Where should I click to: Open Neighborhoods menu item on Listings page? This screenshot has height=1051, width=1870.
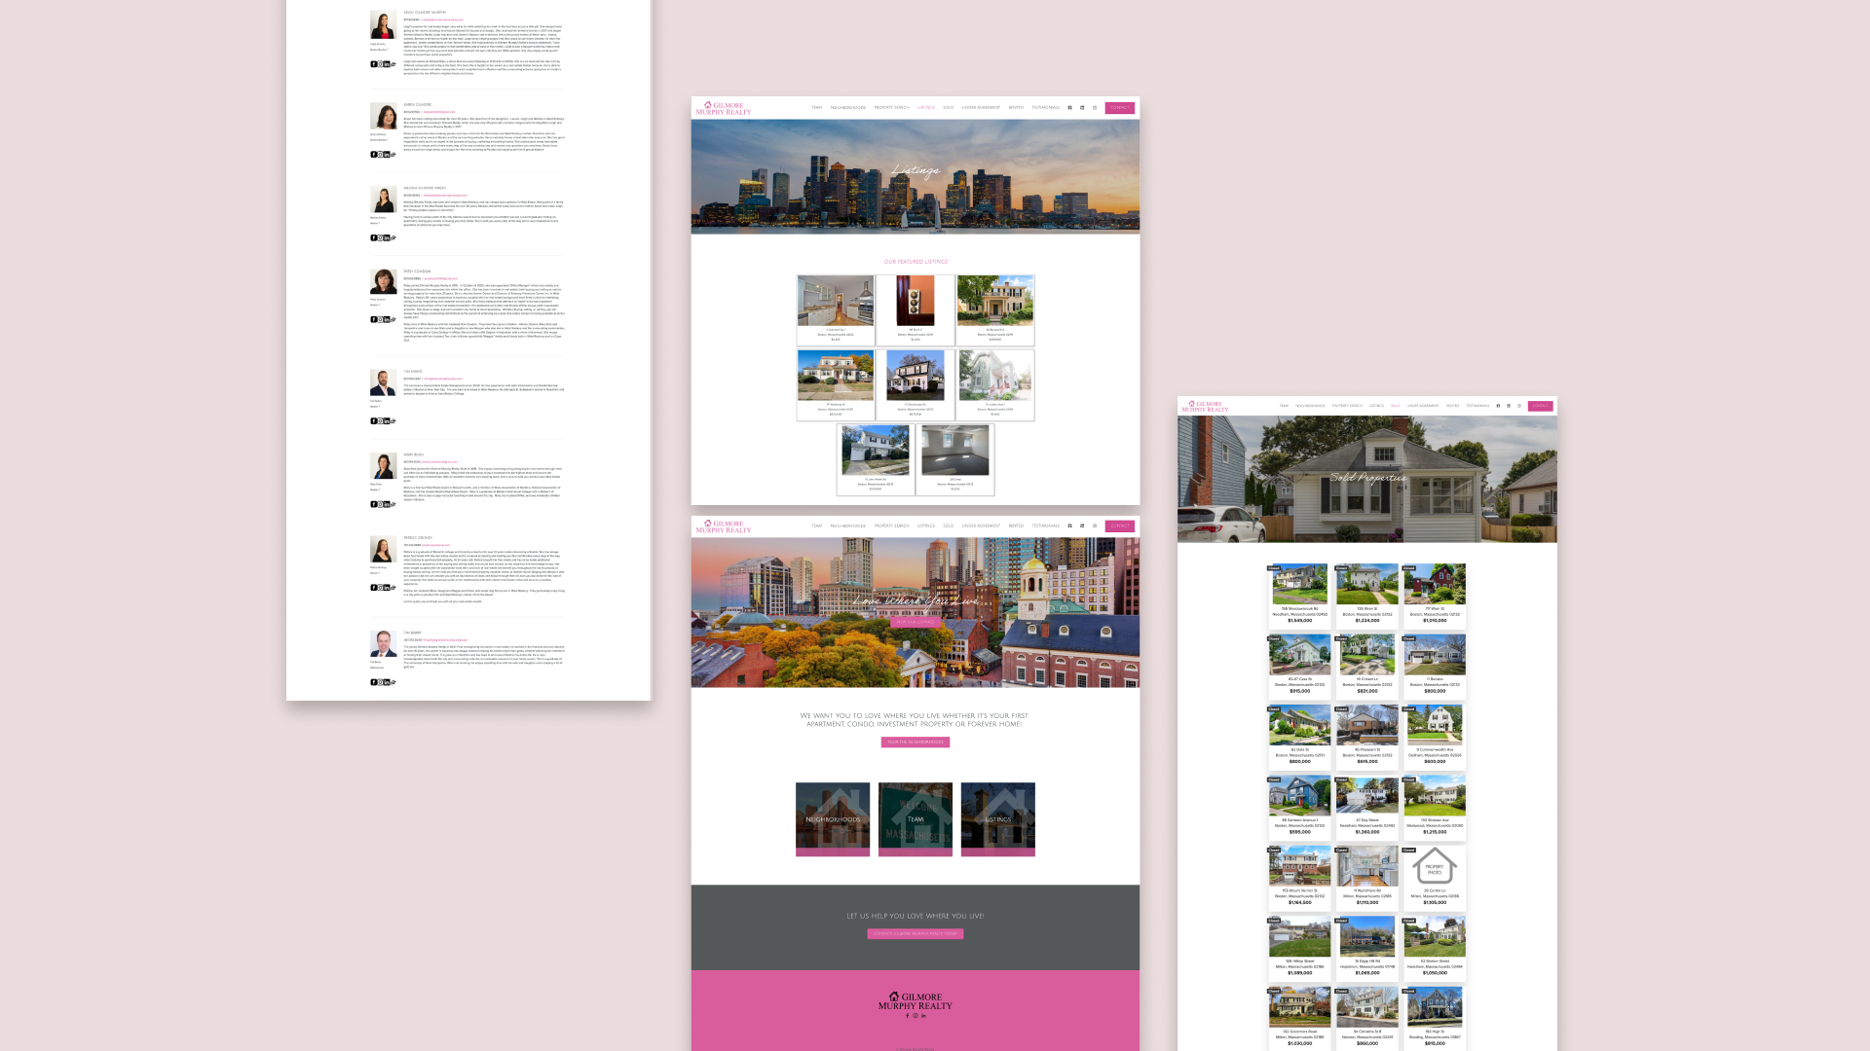pos(847,108)
